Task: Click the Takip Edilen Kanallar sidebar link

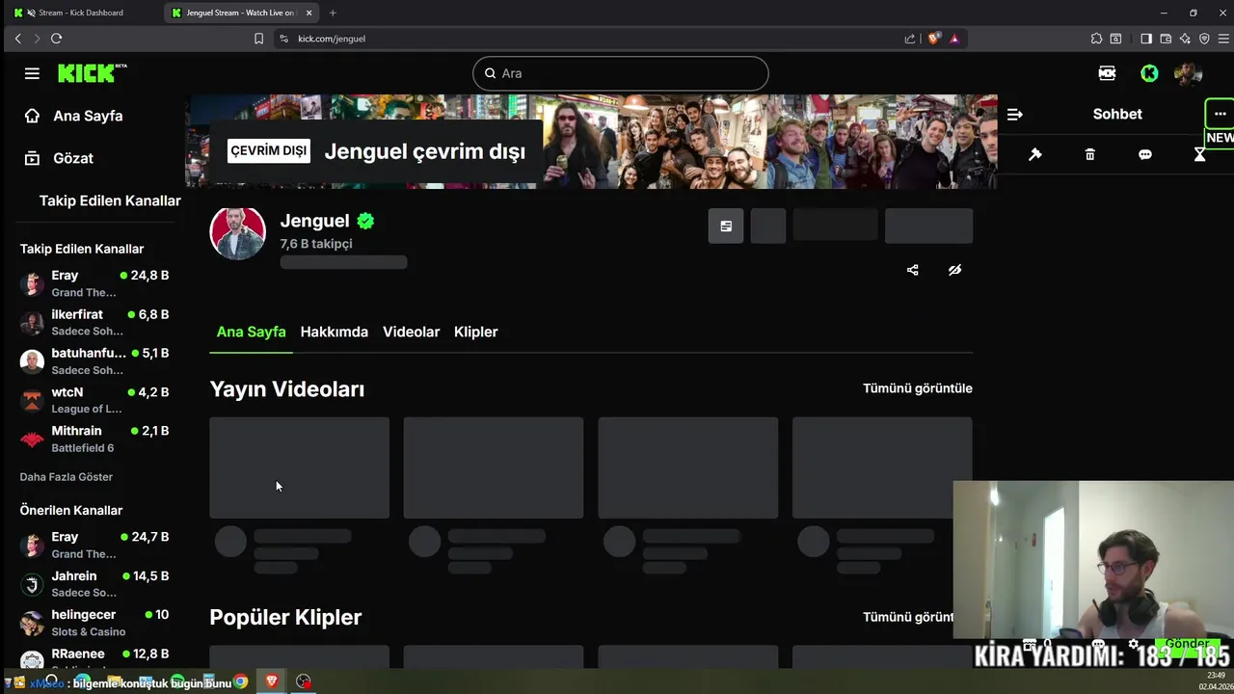Action: pyautogui.click(x=110, y=200)
